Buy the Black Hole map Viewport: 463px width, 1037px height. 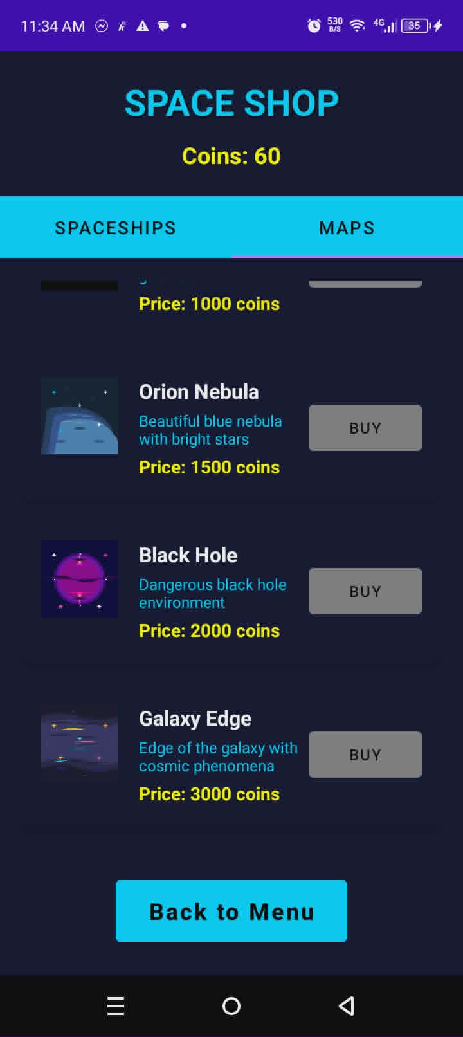(x=365, y=591)
